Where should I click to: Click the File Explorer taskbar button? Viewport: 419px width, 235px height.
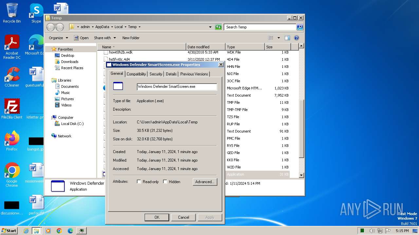pos(36,231)
